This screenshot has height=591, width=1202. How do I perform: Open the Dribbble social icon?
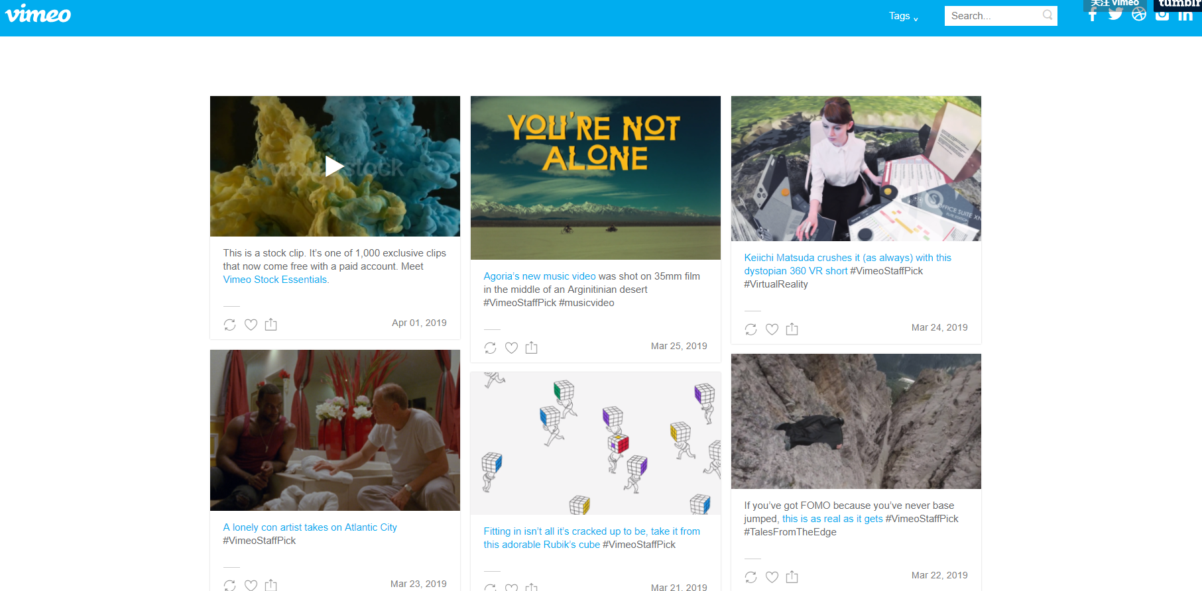pos(1138,15)
